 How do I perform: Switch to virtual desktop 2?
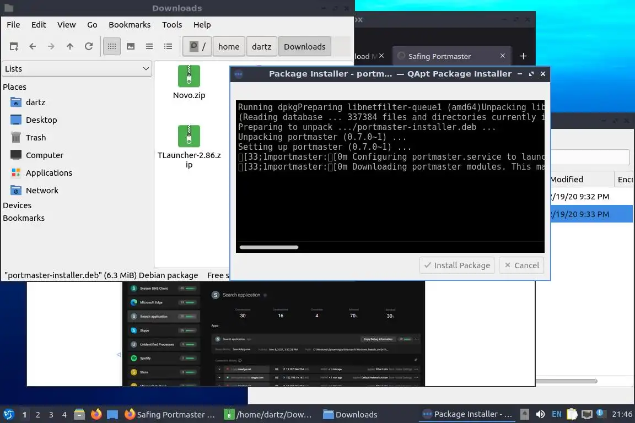click(37, 415)
